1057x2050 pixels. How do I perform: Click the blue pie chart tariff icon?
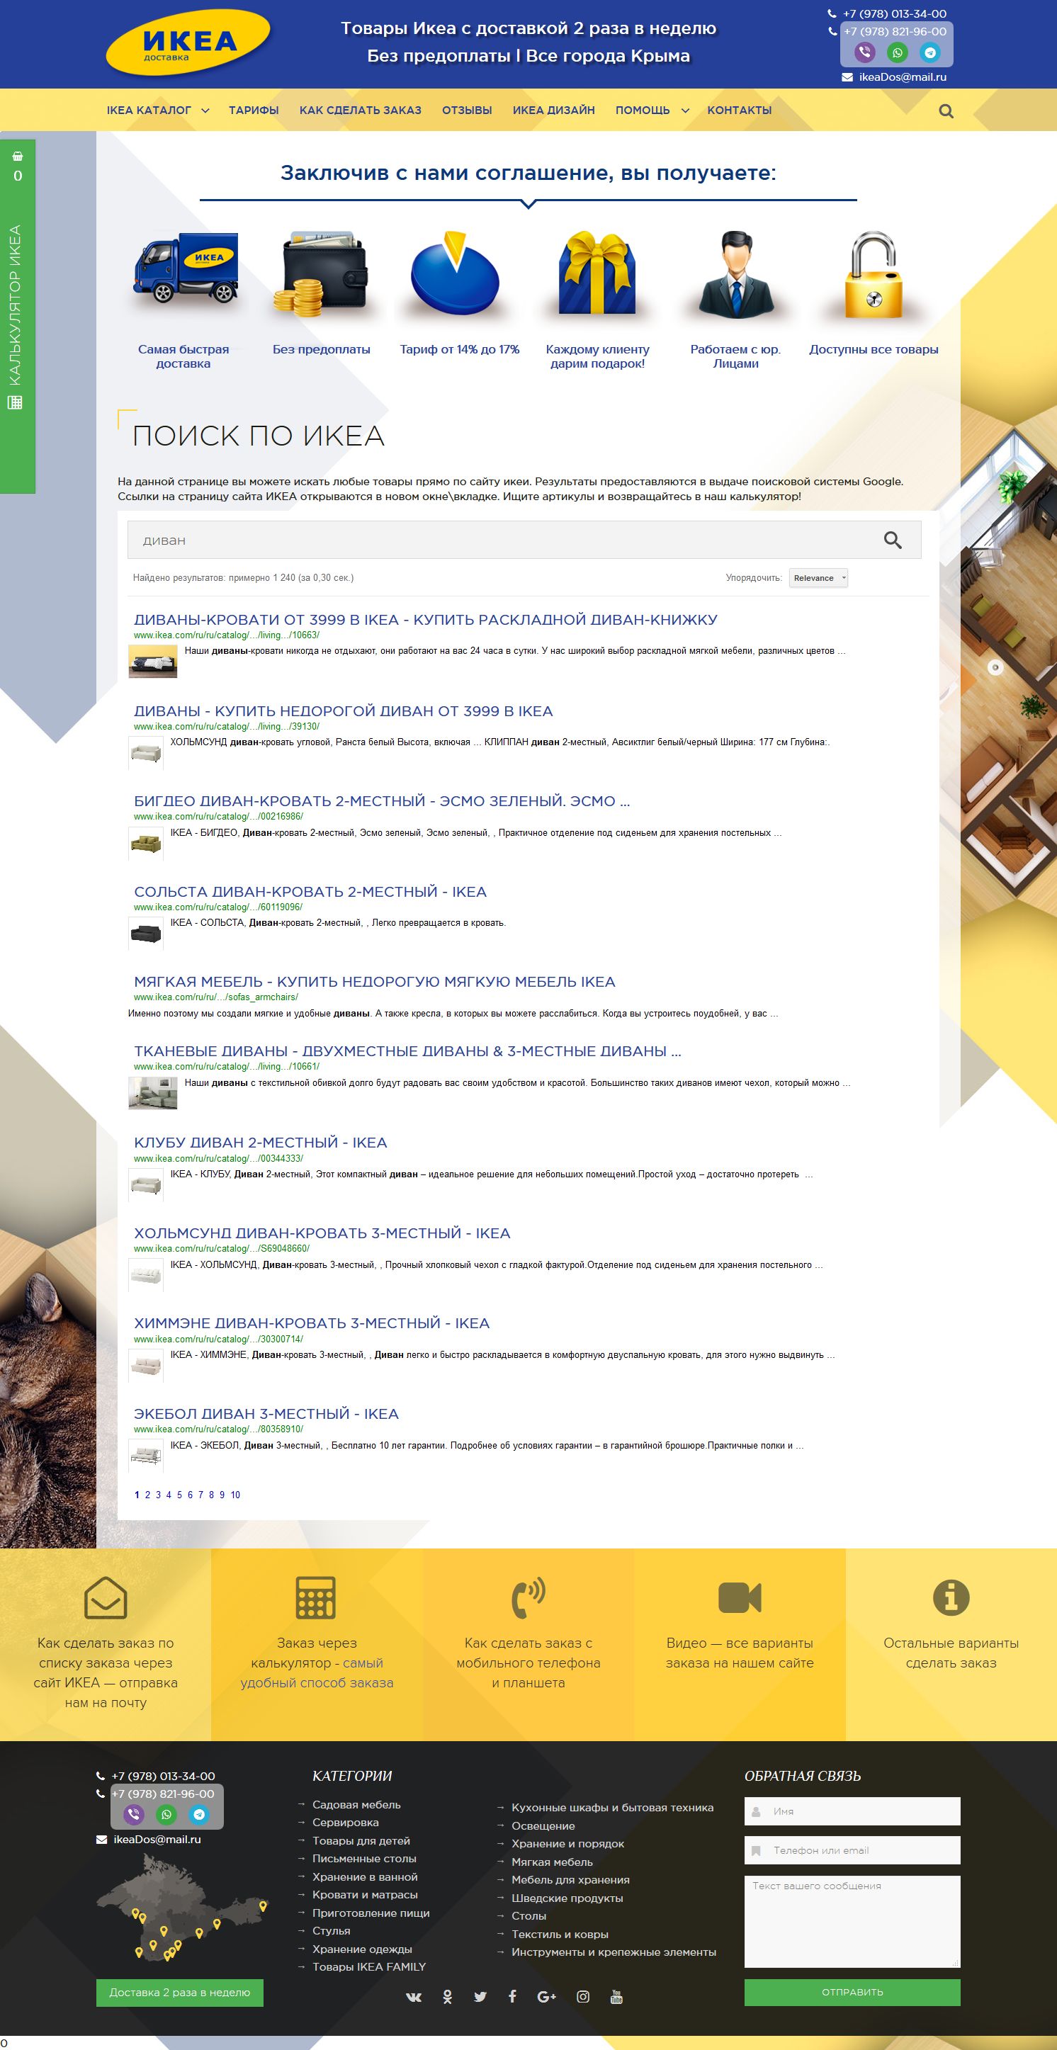coord(455,272)
